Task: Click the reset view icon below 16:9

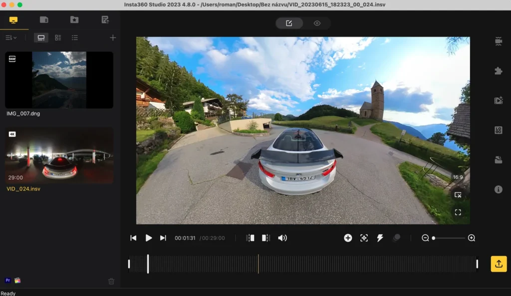Action: [x=458, y=195]
